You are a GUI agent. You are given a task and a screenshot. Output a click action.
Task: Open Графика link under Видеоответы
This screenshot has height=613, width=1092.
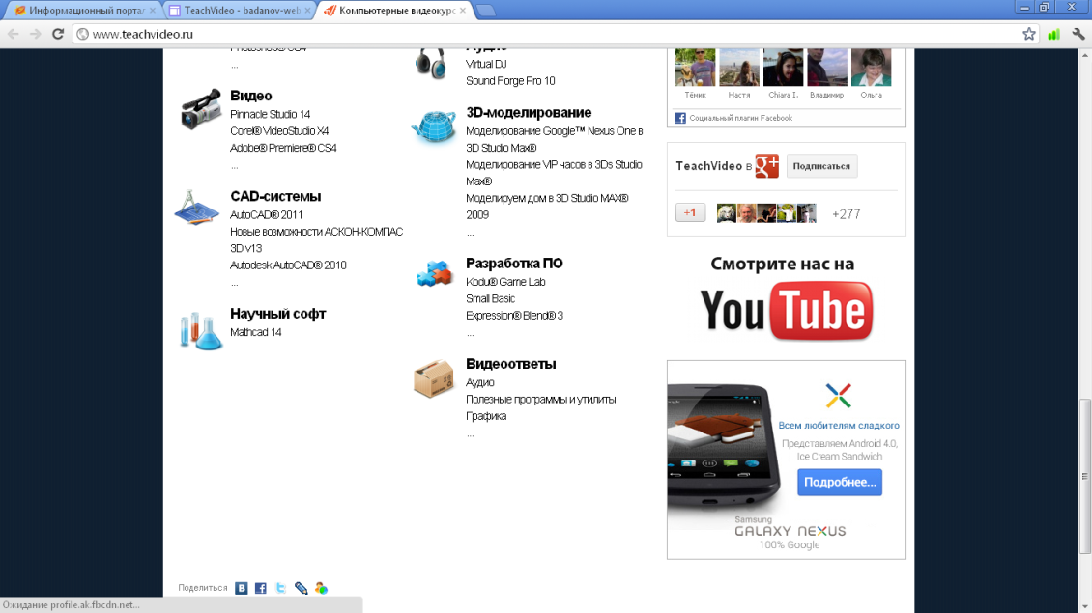point(486,416)
